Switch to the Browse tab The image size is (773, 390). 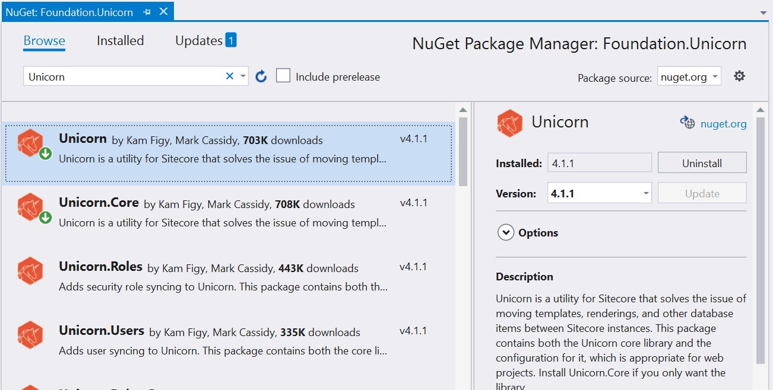pos(45,41)
